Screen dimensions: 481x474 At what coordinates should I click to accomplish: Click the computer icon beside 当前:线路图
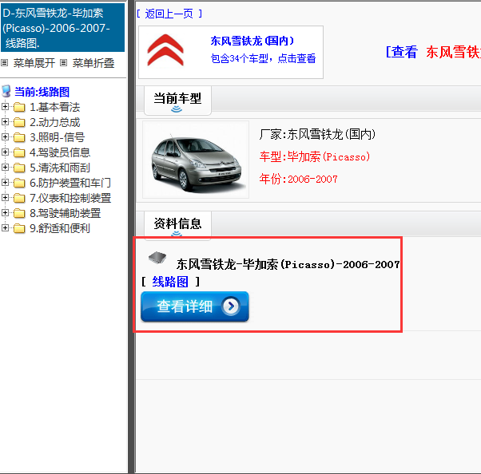(x=6, y=91)
